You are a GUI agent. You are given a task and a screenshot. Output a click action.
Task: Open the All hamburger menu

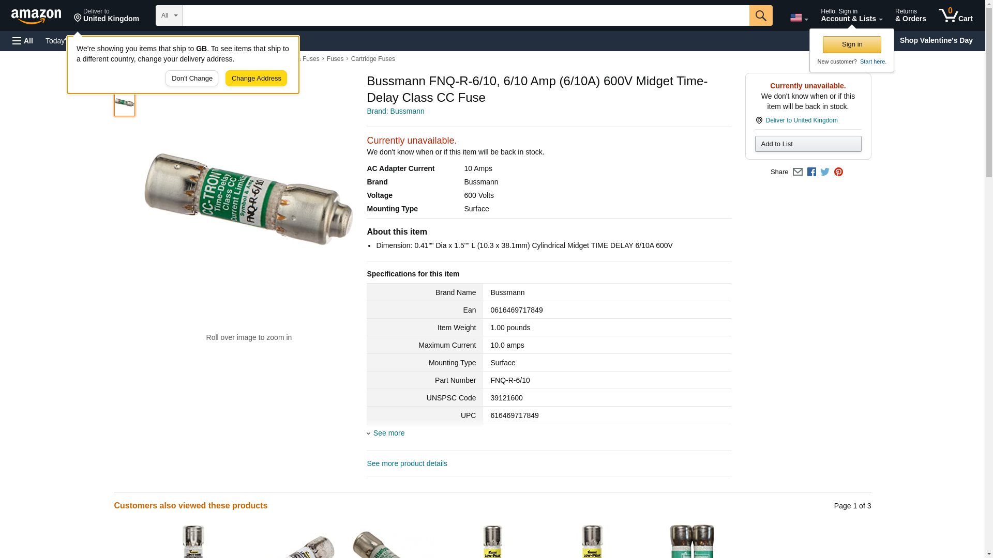coord(23,41)
